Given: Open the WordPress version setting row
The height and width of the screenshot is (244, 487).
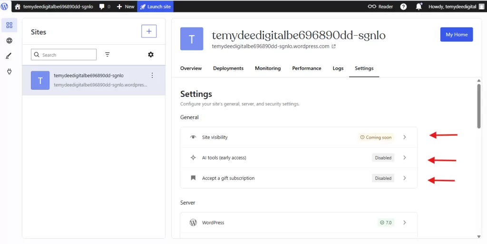Looking at the screenshot, I should [299, 223].
